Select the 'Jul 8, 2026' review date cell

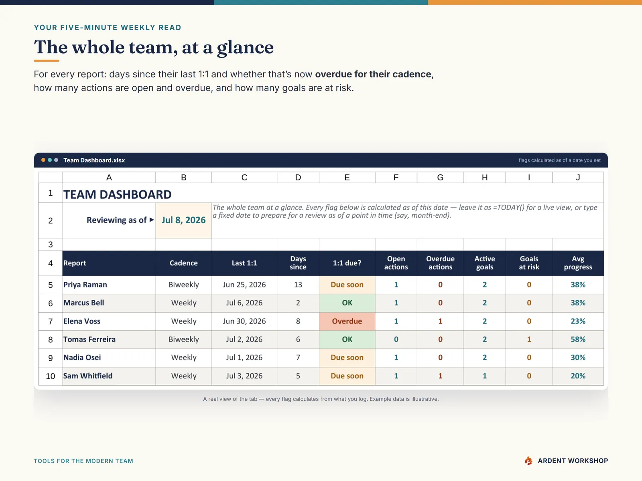tap(184, 220)
